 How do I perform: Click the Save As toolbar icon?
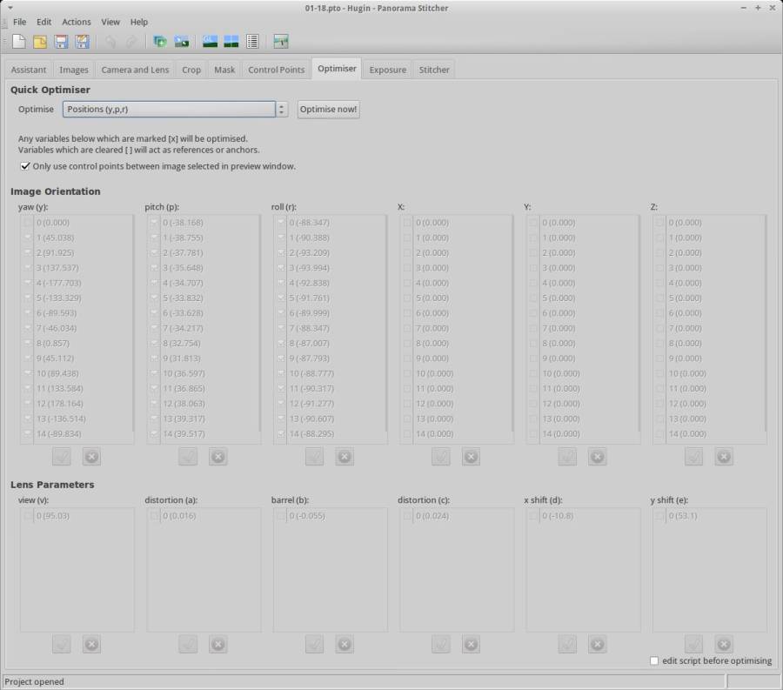(x=82, y=41)
